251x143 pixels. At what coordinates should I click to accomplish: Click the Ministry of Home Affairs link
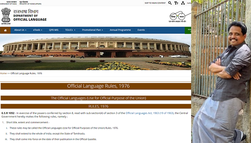30,3
